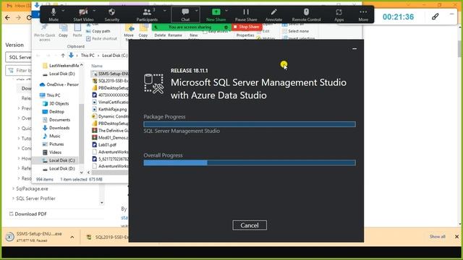Click the Name column header
This screenshot has height=260, width=463.
(97, 66)
